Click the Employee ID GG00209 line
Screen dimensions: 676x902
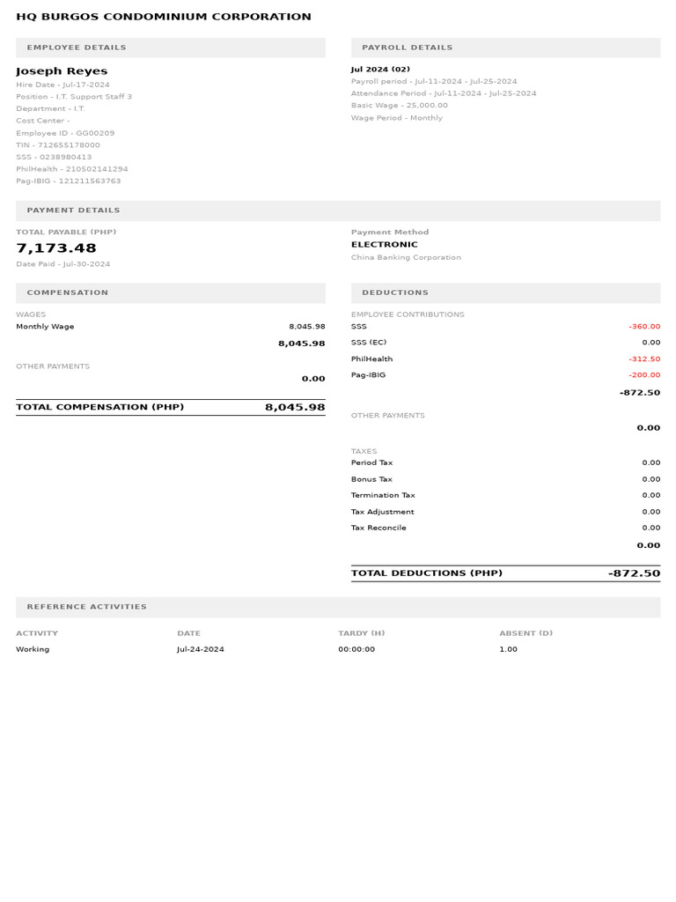pyautogui.click(x=65, y=133)
